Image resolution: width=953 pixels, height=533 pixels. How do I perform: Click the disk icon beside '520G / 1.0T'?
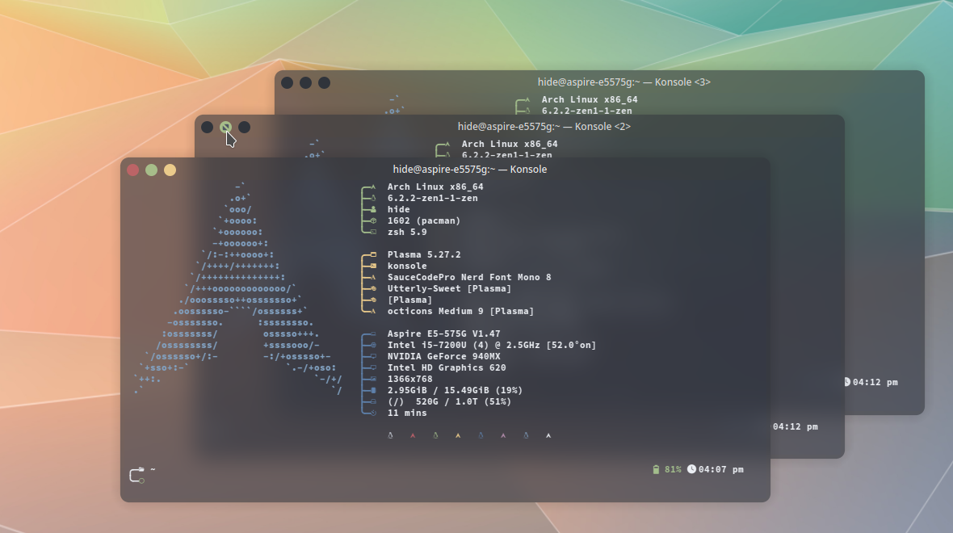tap(373, 401)
